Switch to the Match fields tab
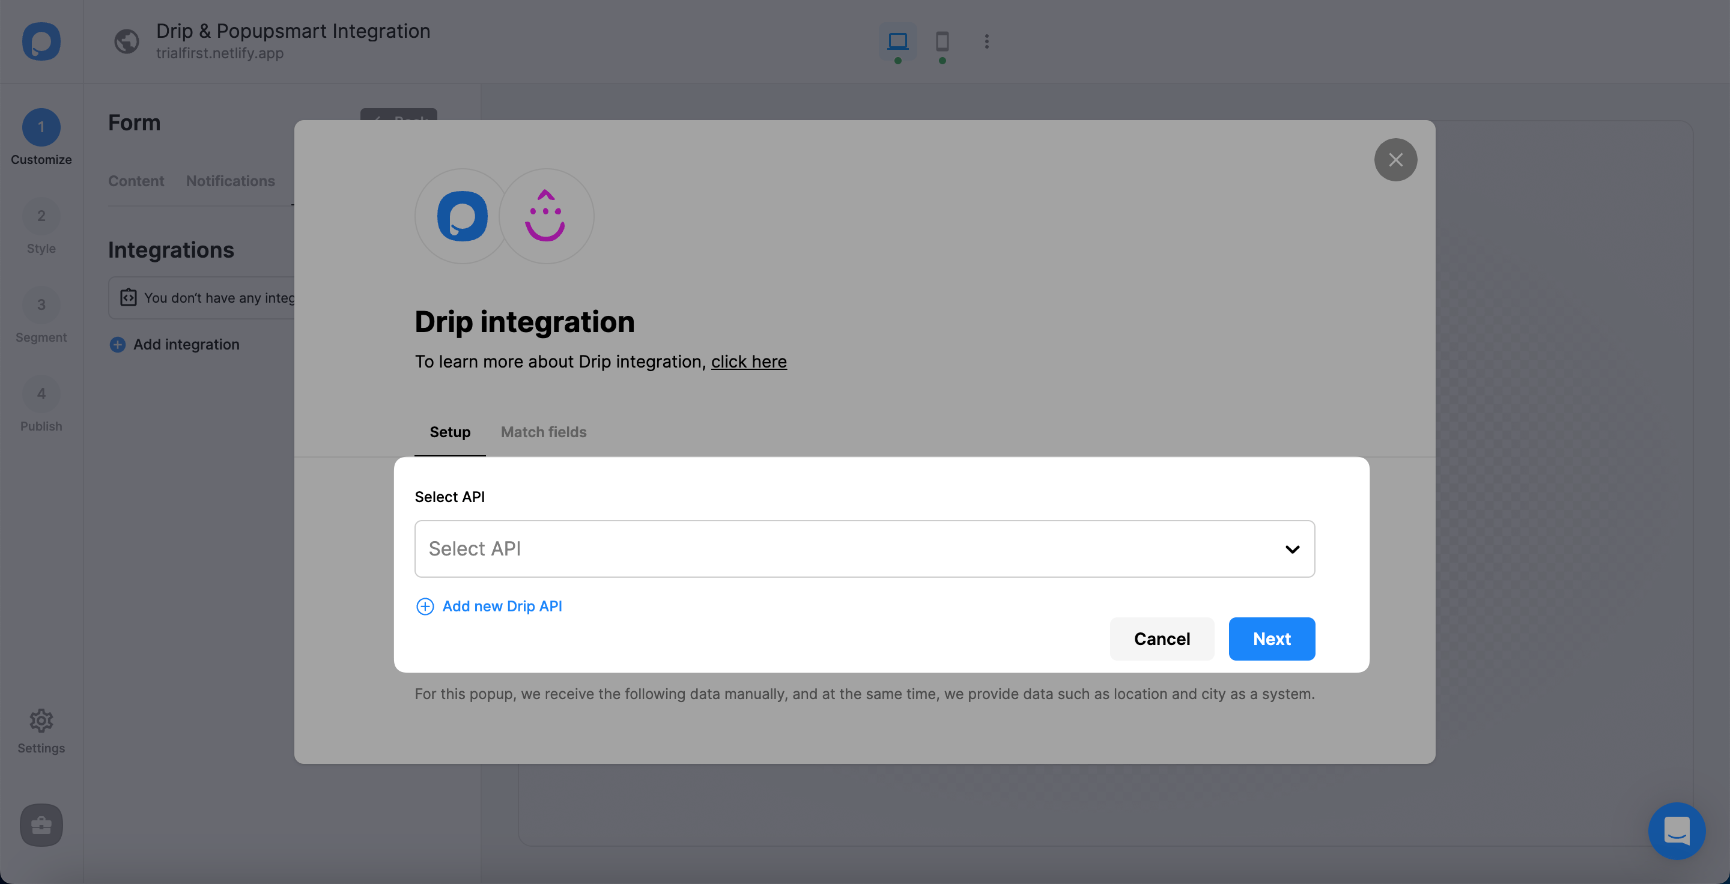 (543, 432)
